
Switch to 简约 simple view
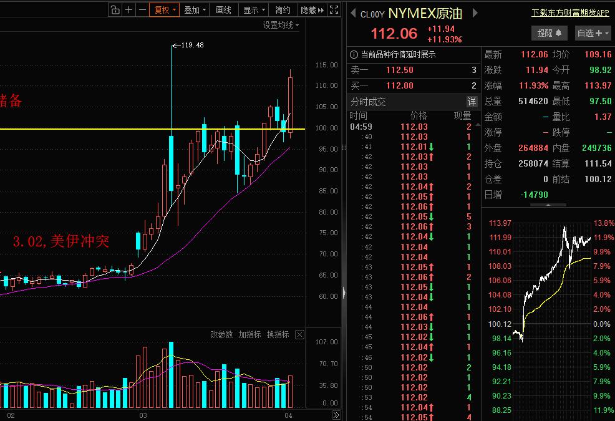(x=283, y=10)
